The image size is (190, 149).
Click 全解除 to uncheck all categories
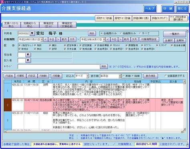[180, 40]
